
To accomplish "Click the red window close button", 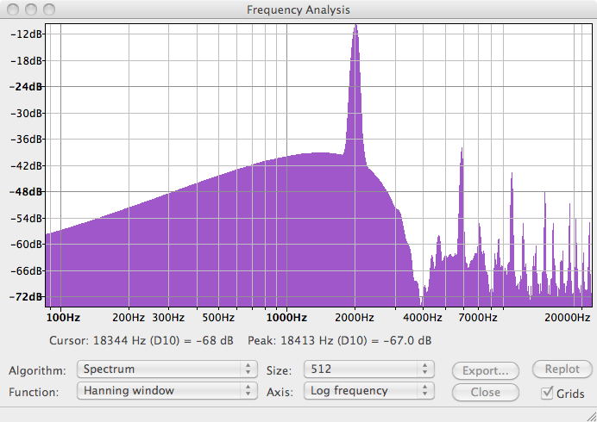I will click(13, 9).
